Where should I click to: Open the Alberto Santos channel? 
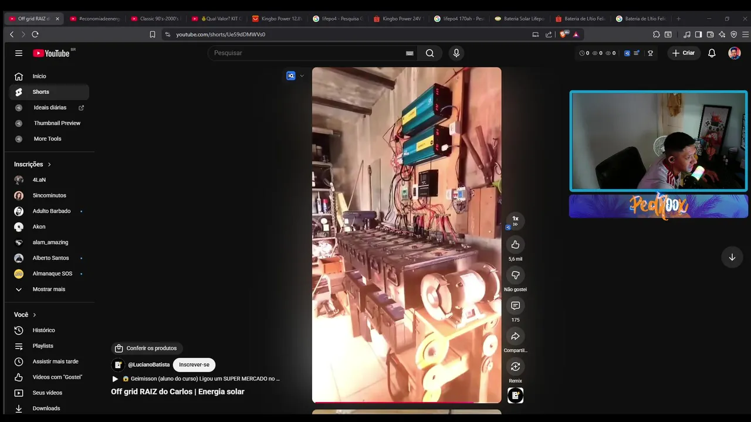pos(49,258)
